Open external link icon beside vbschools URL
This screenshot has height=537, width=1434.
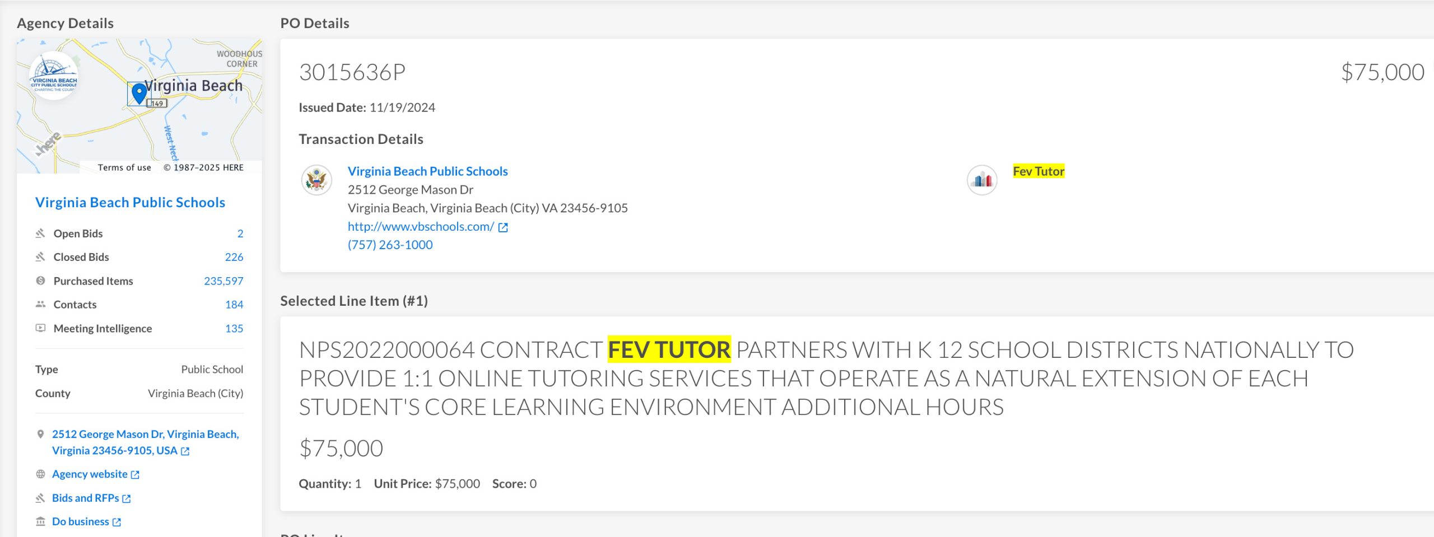(x=503, y=227)
